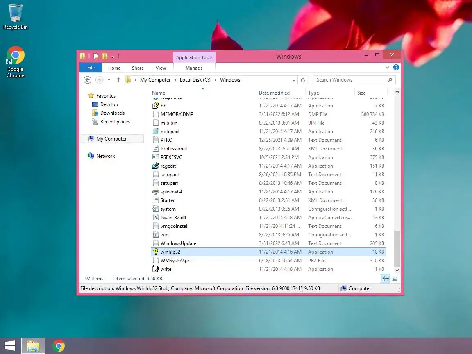The image size is (472, 354).
Task: Select the WMSysPr9.prx file
Action: point(268,261)
